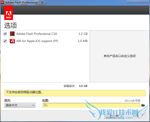Click the Adobe logo in the header

click(x=9, y=13)
